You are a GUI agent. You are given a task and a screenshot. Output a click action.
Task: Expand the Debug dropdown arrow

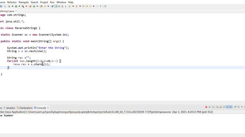[12, 6]
